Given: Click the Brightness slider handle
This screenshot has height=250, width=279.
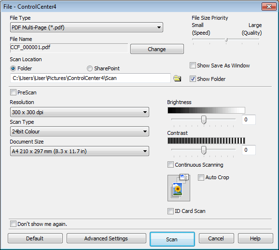Looking at the screenshot, I should 204,119.
